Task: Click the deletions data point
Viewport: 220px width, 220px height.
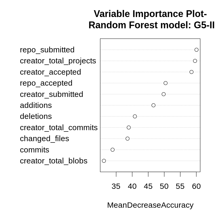Action: (x=135, y=116)
